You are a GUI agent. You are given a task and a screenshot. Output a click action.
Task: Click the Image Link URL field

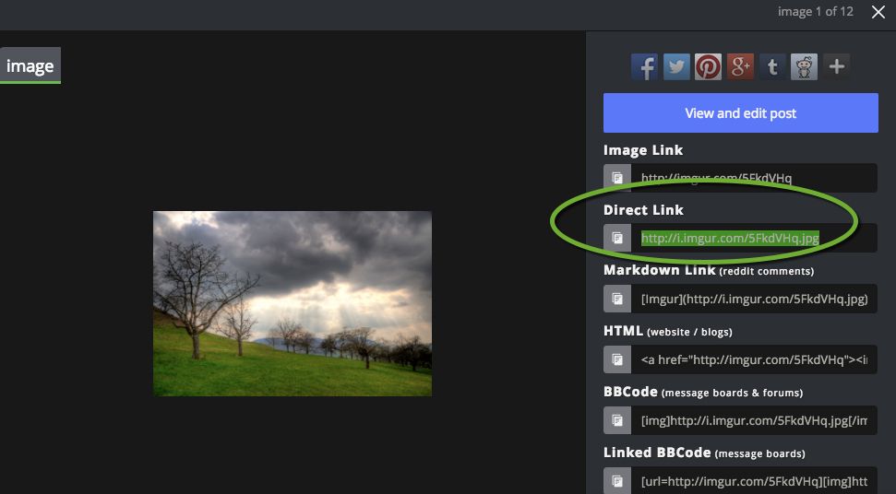point(754,177)
